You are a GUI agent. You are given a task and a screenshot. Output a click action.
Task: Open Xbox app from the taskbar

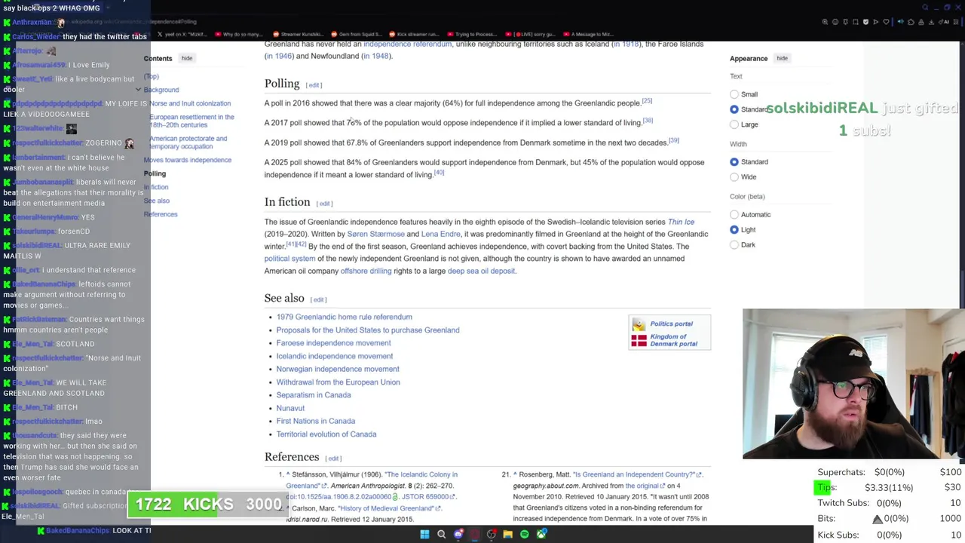[x=541, y=535]
